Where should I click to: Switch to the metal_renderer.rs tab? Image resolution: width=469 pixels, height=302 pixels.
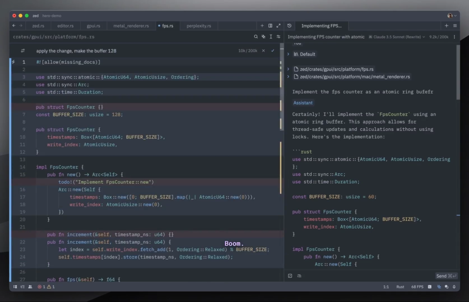click(131, 26)
